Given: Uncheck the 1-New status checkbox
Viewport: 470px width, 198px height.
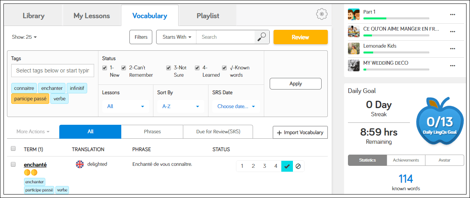Looking at the screenshot, I should click(105, 68).
